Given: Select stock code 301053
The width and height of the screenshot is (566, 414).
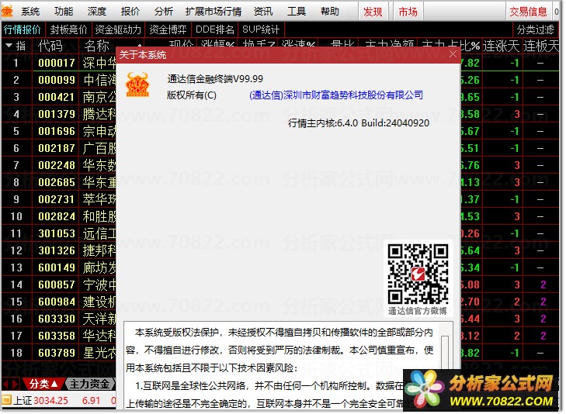Looking at the screenshot, I should tap(57, 233).
